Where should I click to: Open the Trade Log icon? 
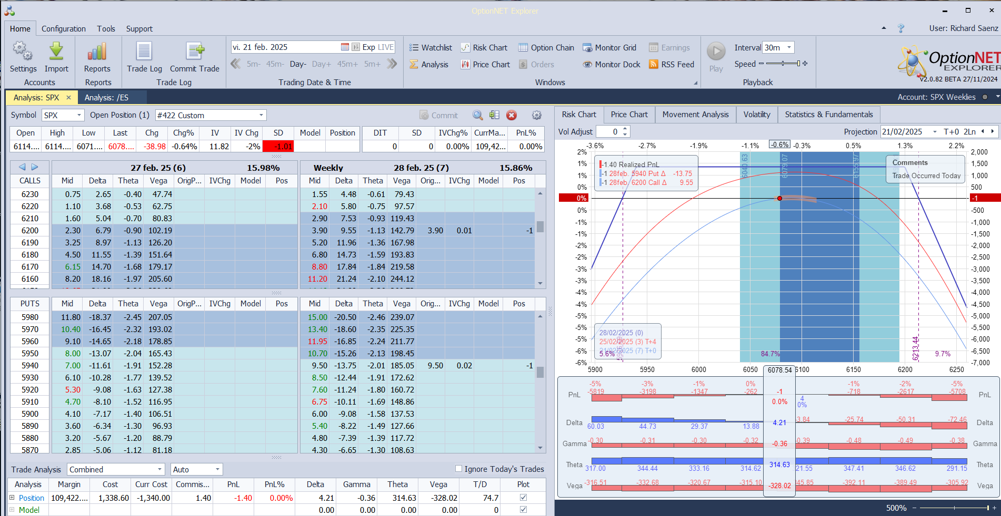[144, 52]
